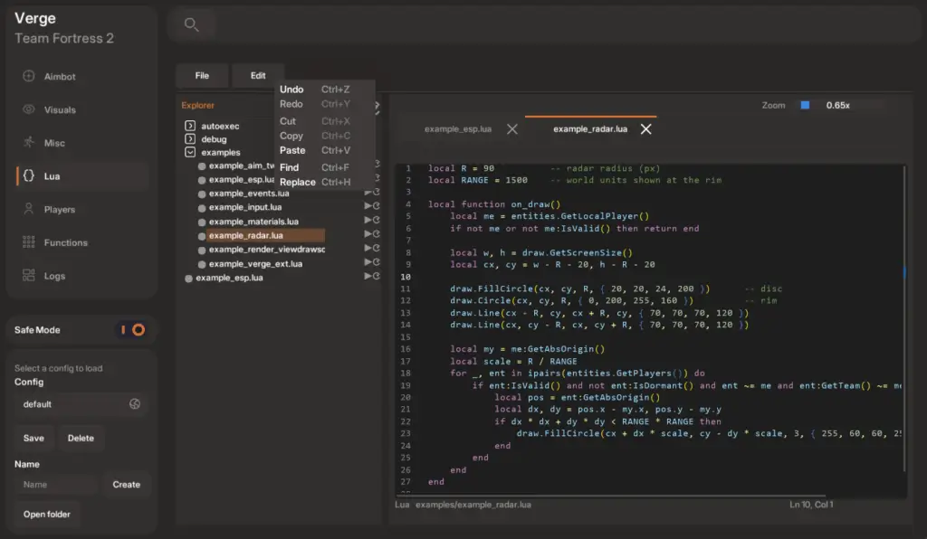
Task: Run root example_esp.lua play icon
Action: click(x=368, y=277)
